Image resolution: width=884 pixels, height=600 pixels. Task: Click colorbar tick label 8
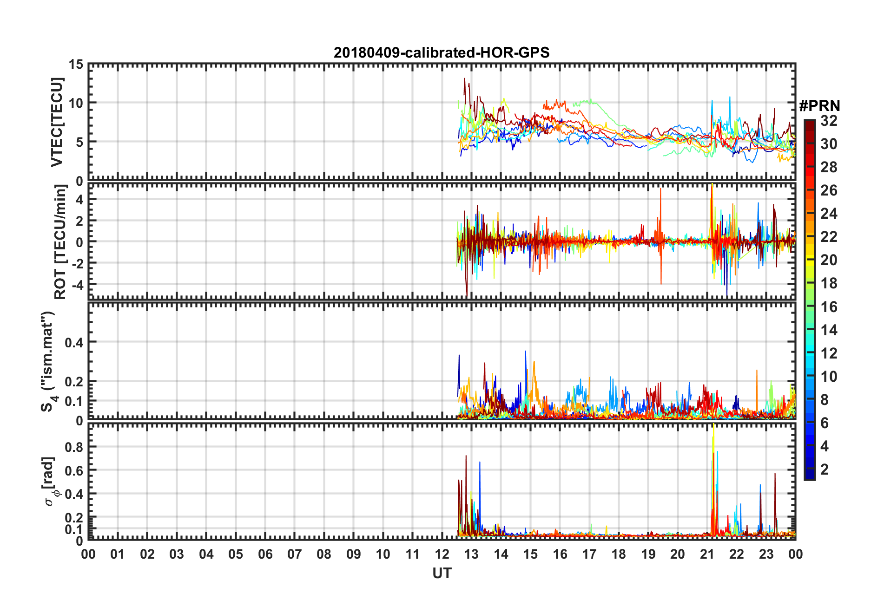[x=825, y=400]
